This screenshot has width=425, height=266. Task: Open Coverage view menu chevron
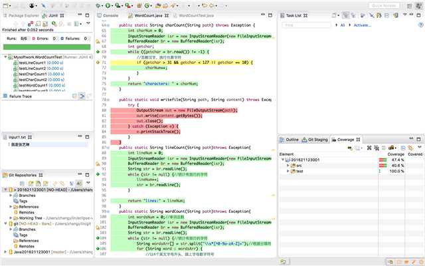point(420,147)
